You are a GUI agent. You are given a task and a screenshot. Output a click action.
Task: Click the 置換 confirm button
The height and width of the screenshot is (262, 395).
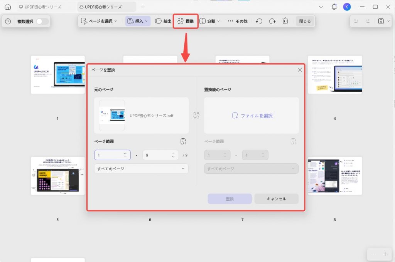[230, 199]
